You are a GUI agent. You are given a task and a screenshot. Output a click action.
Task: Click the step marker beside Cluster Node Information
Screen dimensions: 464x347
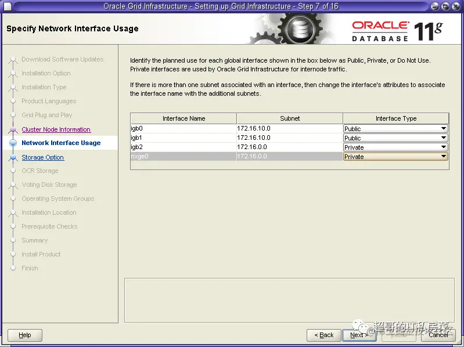13,129
